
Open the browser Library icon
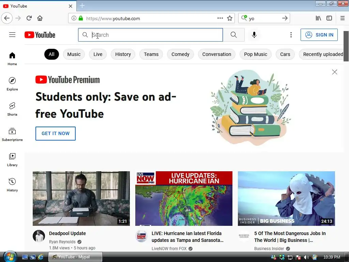click(x=318, y=18)
